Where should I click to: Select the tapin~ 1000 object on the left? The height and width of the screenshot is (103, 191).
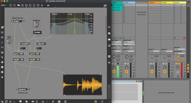pos(18,54)
